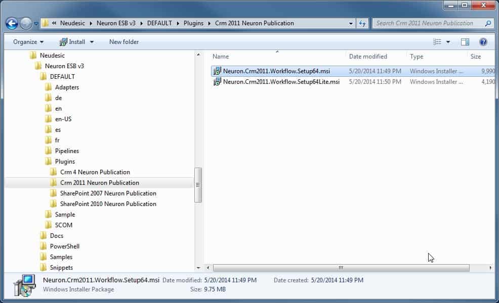Click Crm 2011 Neuron Publication breadcrumb
This screenshot has width=499, height=303.
pyautogui.click(x=254, y=23)
